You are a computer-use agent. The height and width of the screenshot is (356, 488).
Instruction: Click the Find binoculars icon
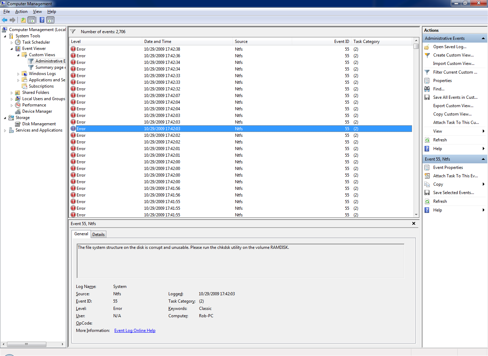pos(427,89)
